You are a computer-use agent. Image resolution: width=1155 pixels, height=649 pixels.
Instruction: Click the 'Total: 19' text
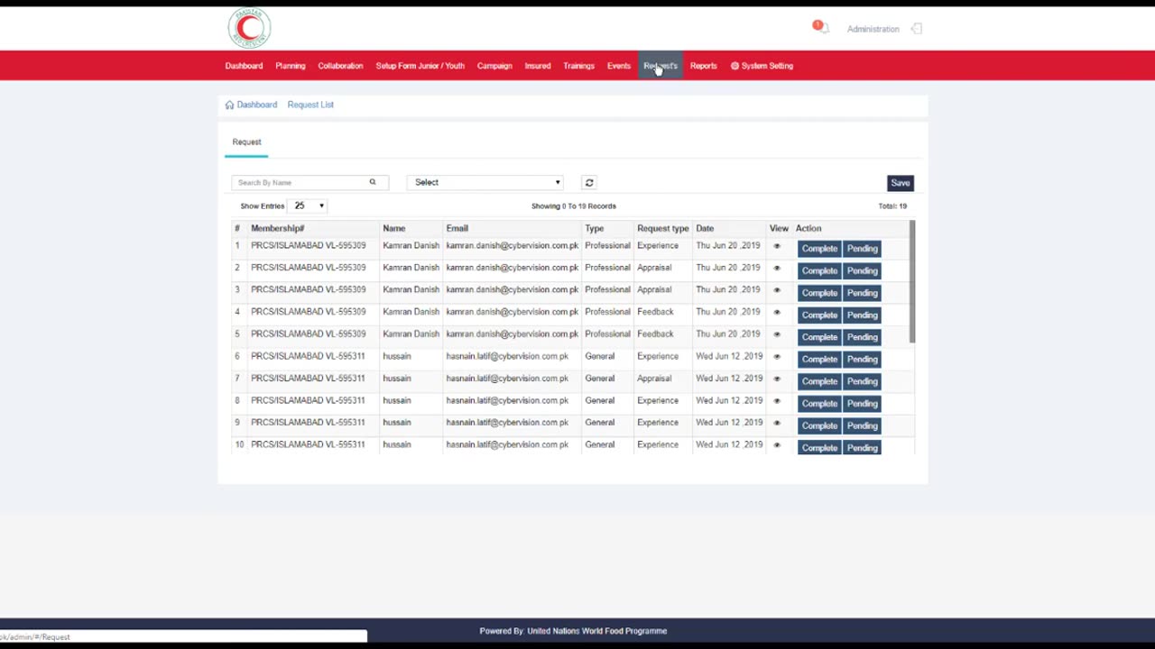point(892,206)
